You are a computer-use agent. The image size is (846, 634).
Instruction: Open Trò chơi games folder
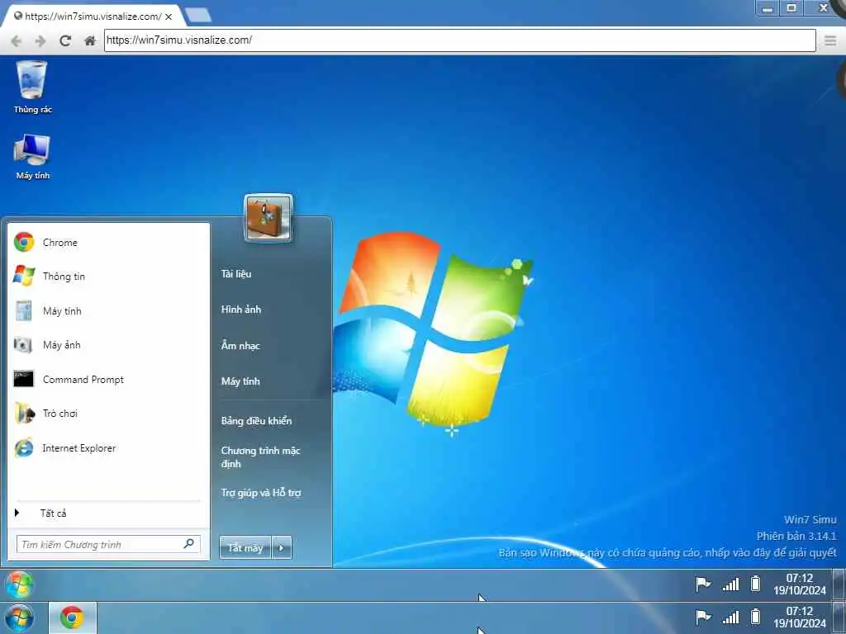[x=108, y=414]
